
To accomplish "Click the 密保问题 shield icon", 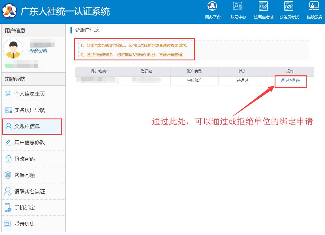I will [x=8, y=175].
